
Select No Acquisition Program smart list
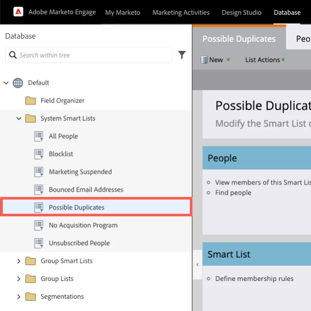pos(83,225)
